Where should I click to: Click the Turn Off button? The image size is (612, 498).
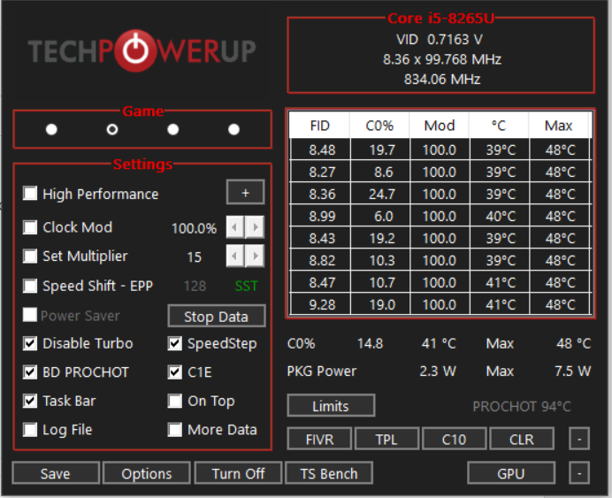point(238,473)
